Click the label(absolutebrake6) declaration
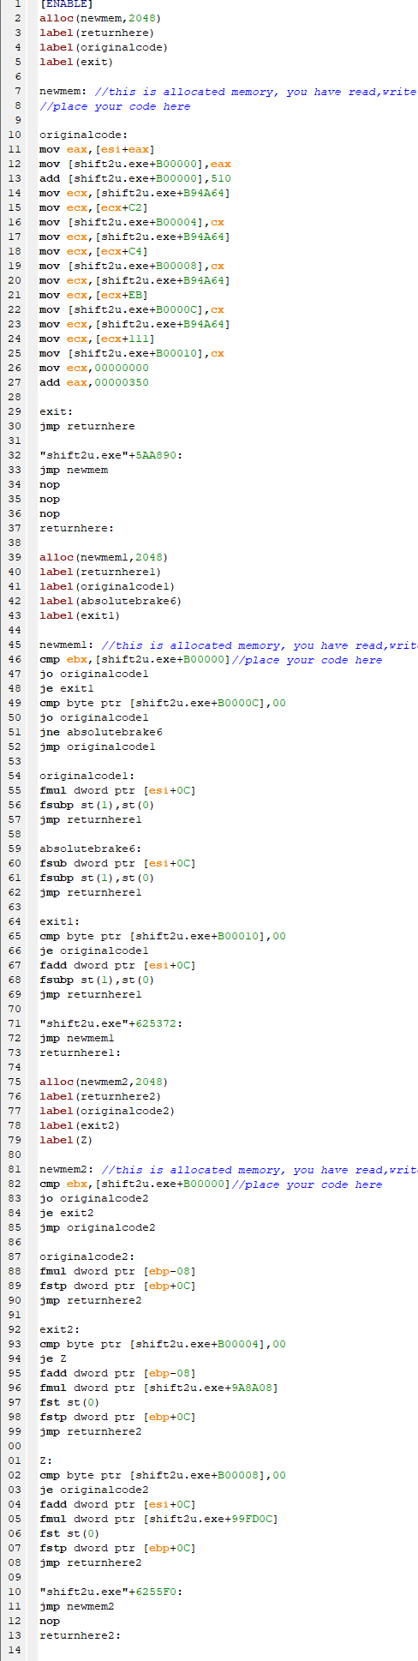Image resolution: width=418 pixels, height=1661 pixels. 110,601
